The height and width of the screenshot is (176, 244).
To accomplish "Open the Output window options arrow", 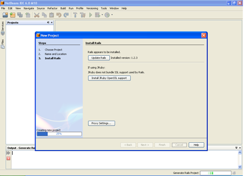I will (236, 148).
